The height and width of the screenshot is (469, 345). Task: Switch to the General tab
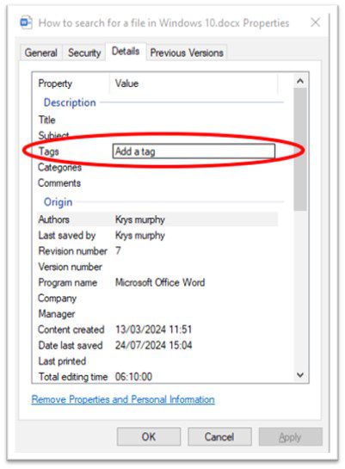41,53
